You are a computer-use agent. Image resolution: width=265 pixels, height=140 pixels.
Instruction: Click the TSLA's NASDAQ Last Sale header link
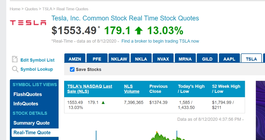click(90, 89)
